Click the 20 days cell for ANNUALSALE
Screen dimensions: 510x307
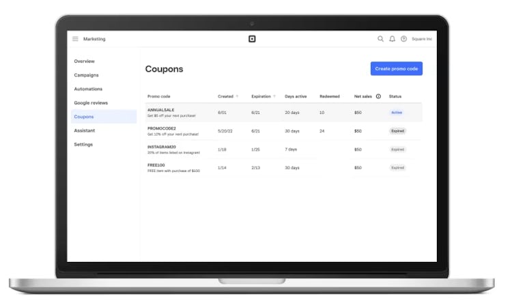(x=292, y=113)
